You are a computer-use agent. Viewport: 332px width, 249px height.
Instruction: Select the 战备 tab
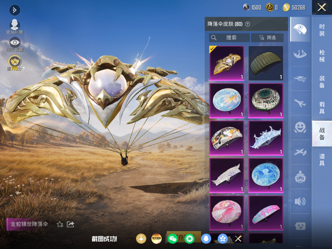point(322,134)
